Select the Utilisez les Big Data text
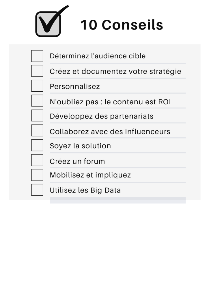209x296 pixels. pos(85,190)
